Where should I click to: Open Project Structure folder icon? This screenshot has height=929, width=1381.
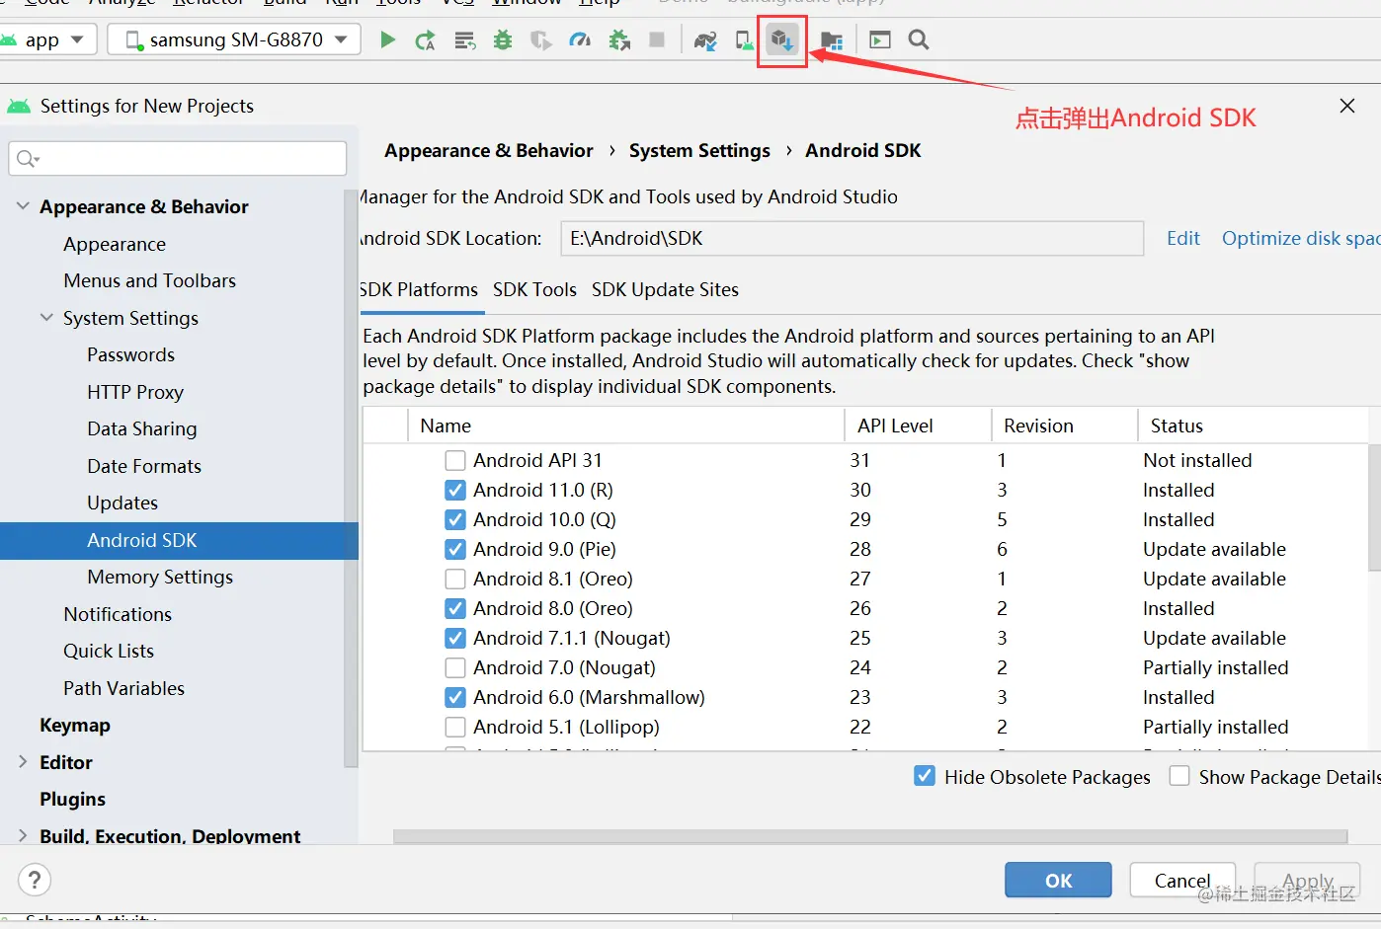832,39
